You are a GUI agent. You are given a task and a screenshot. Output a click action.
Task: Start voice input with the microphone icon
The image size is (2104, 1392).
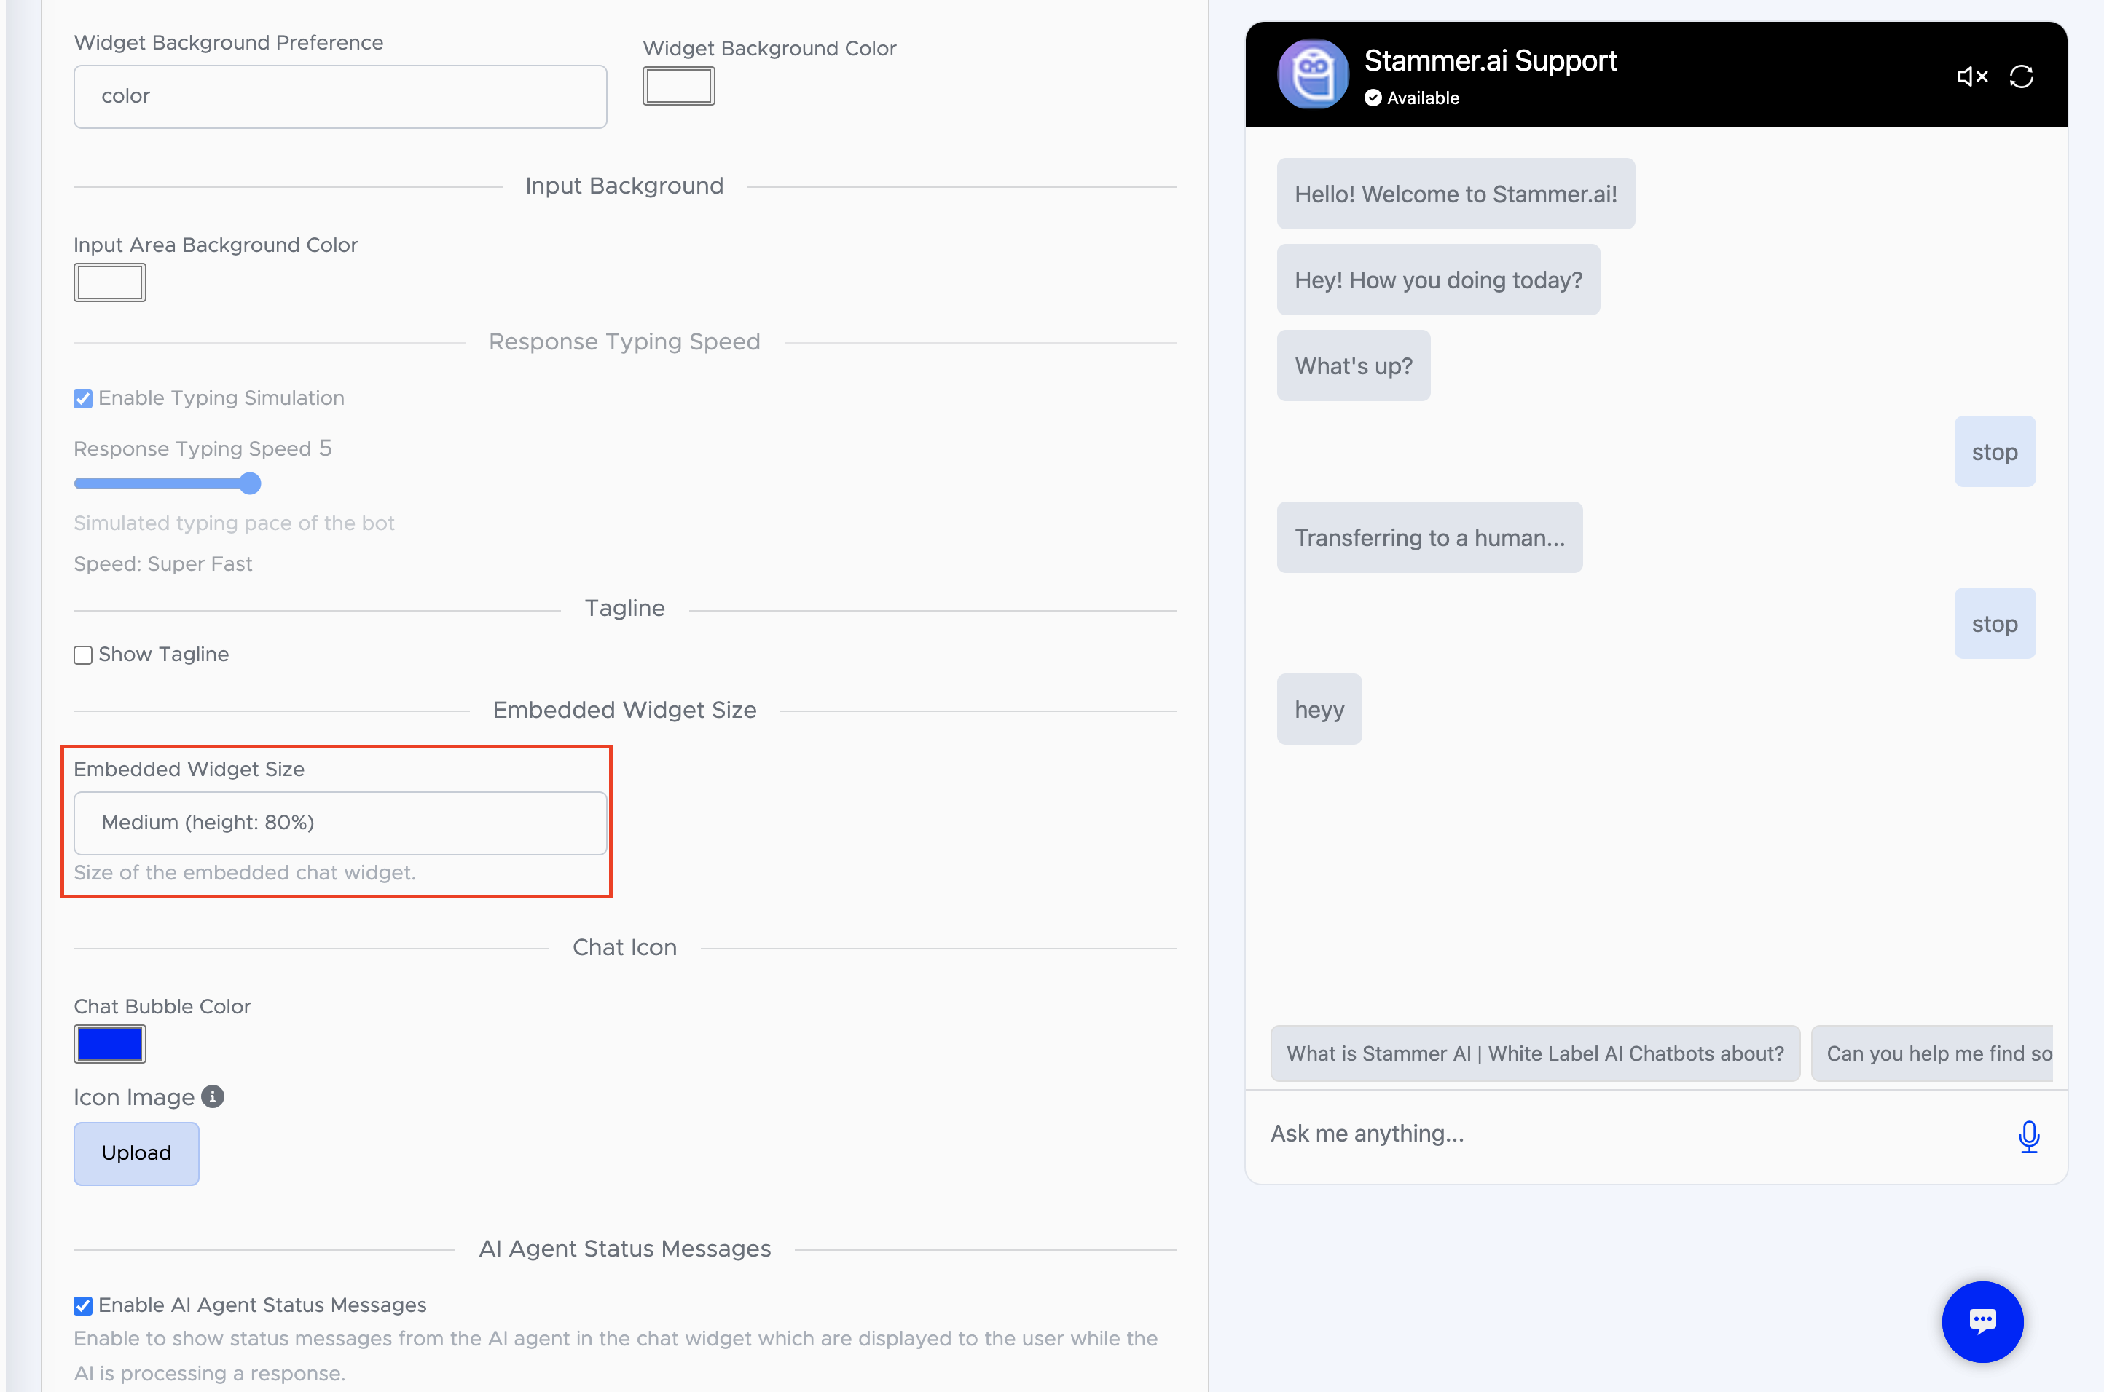click(x=2028, y=1136)
